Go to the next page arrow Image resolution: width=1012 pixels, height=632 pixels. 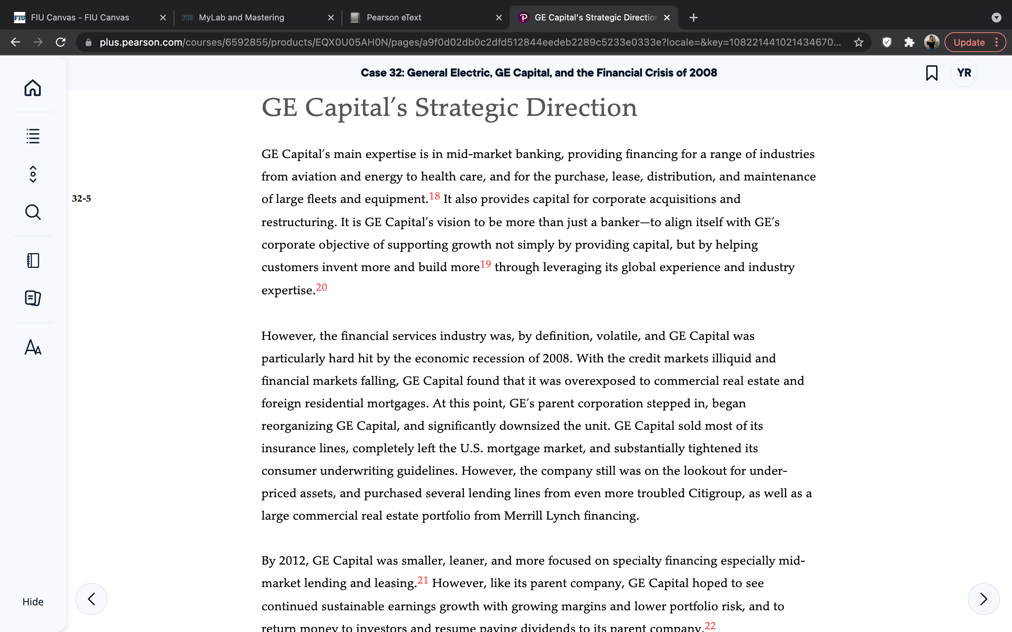pyautogui.click(x=984, y=599)
